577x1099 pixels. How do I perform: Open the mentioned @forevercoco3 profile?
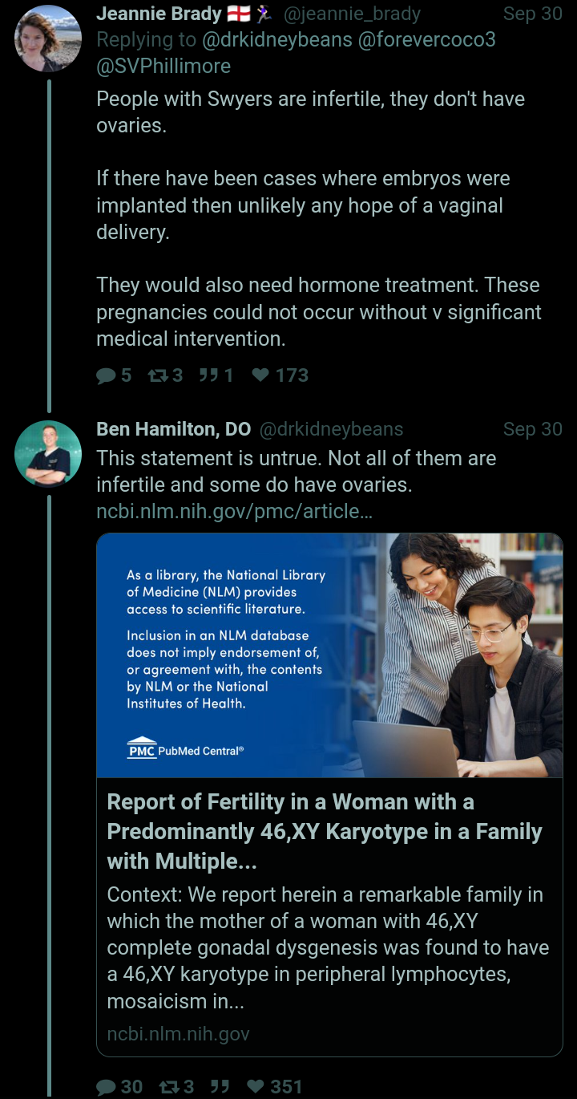(425, 39)
